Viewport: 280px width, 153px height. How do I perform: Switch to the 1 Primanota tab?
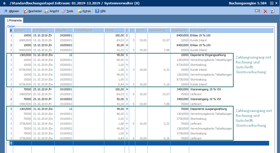click(14, 20)
